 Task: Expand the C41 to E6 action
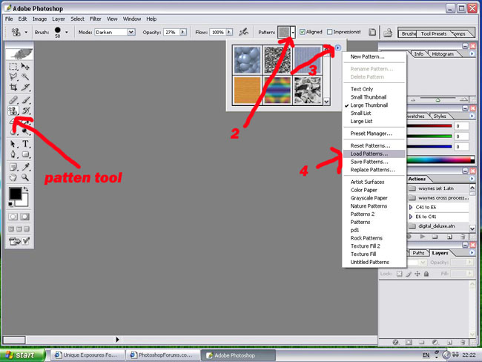[x=412, y=208]
